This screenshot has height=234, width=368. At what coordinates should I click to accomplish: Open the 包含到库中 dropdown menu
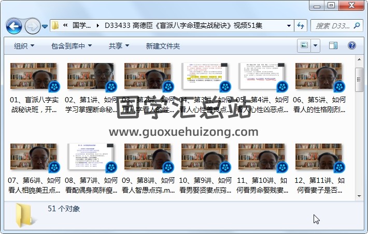(71, 46)
